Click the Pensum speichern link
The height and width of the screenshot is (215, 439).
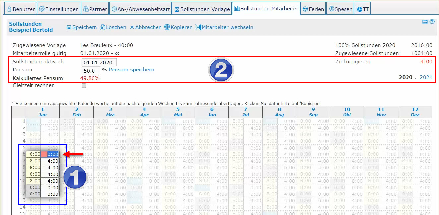pyautogui.click(x=131, y=70)
